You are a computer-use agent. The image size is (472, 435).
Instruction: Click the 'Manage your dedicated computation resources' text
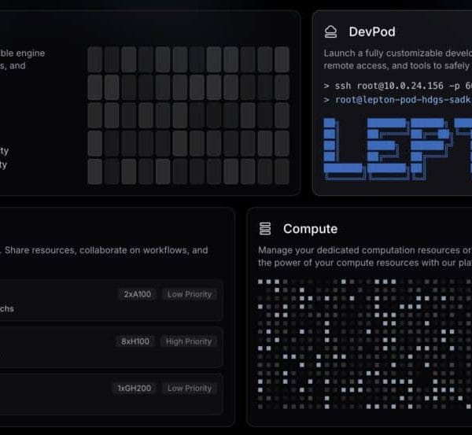[x=365, y=250]
